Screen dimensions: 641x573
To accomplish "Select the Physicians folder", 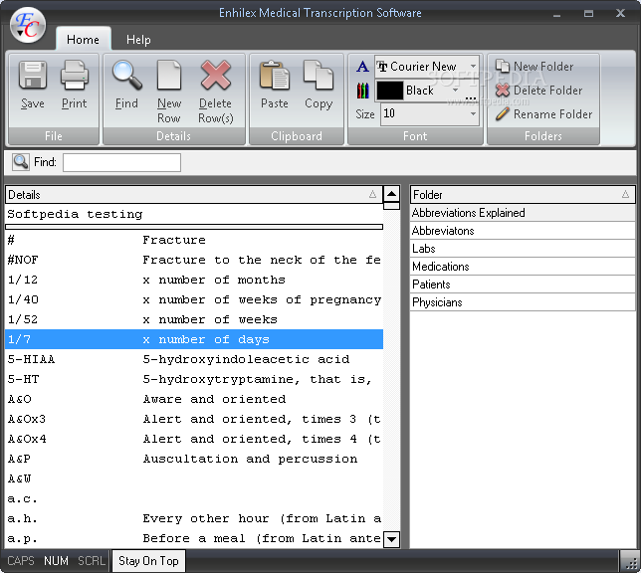I will (x=523, y=302).
